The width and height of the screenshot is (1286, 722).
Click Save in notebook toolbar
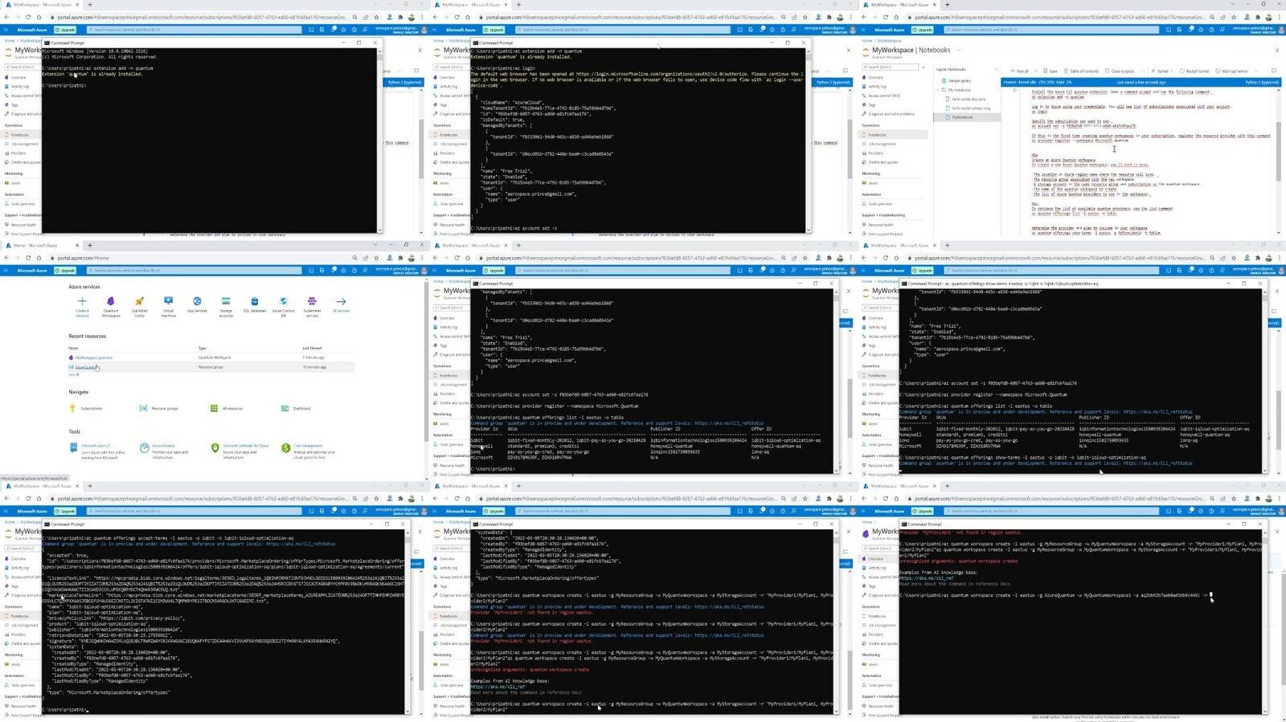point(1051,71)
